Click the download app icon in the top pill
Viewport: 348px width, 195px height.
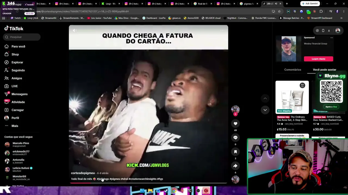(329, 31)
